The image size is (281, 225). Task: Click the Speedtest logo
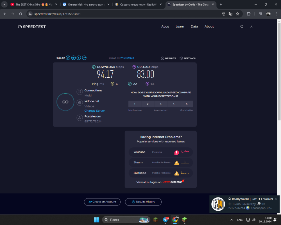(32, 27)
